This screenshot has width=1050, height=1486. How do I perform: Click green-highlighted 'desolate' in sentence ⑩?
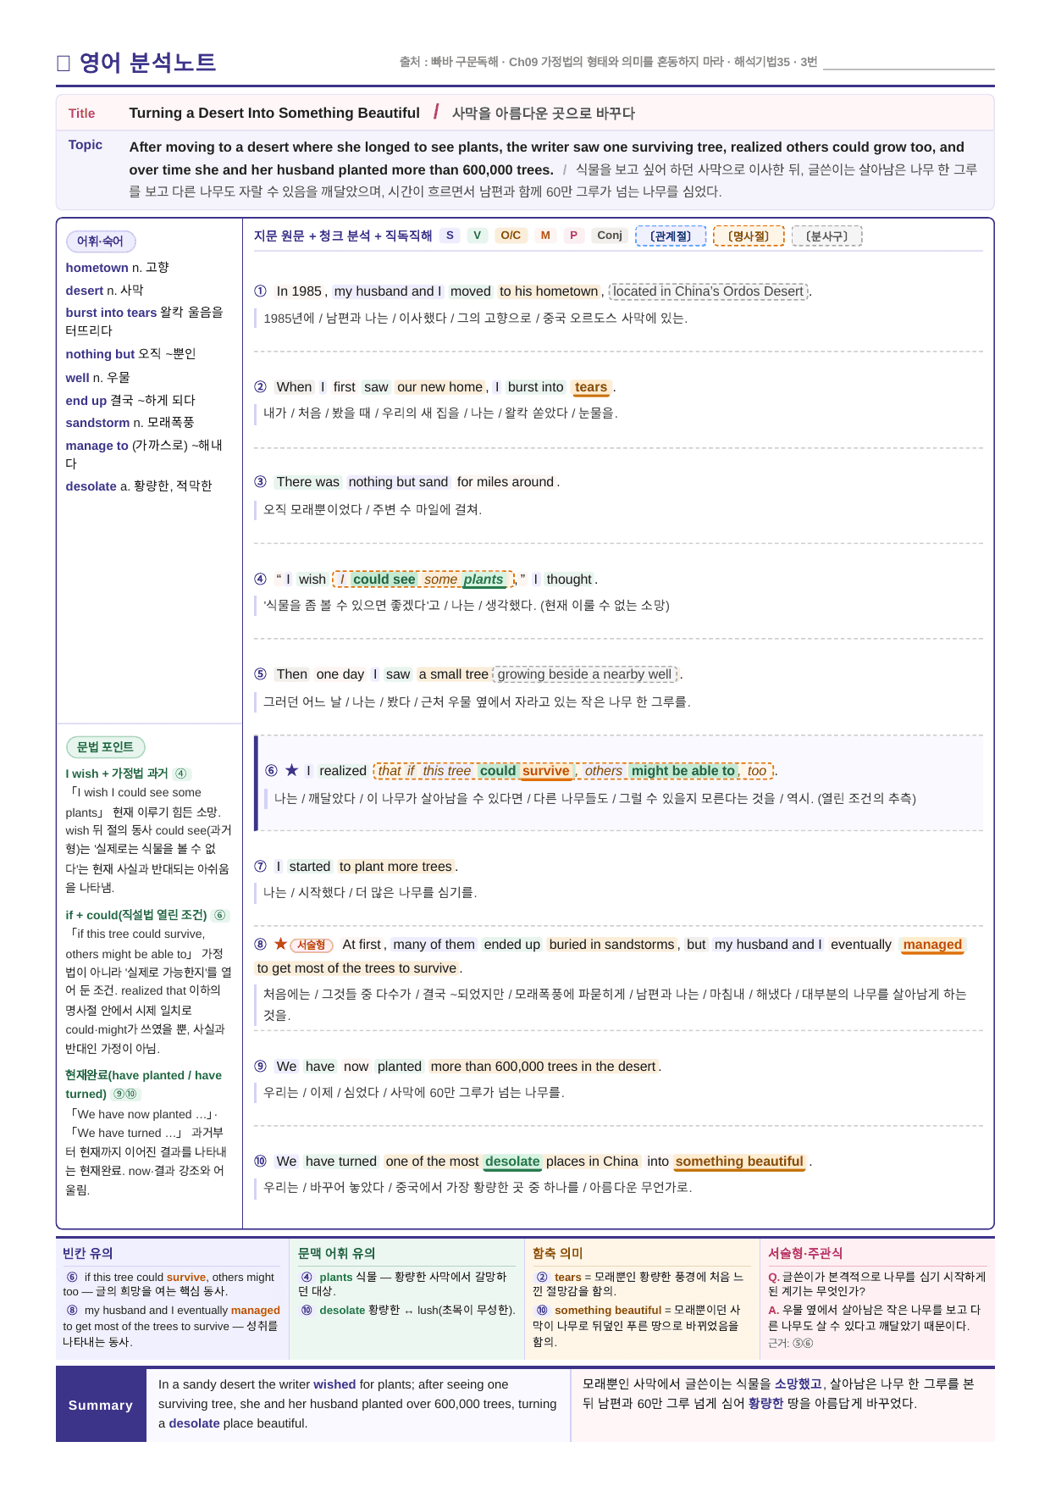point(512,1162)
